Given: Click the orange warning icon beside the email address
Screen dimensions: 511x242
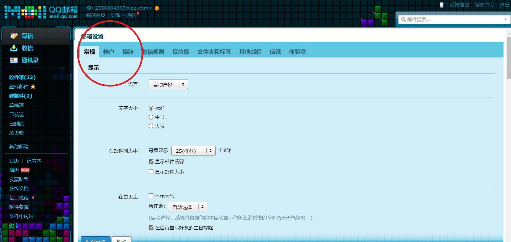Looking at the screenshot, I should pos(157,8).
